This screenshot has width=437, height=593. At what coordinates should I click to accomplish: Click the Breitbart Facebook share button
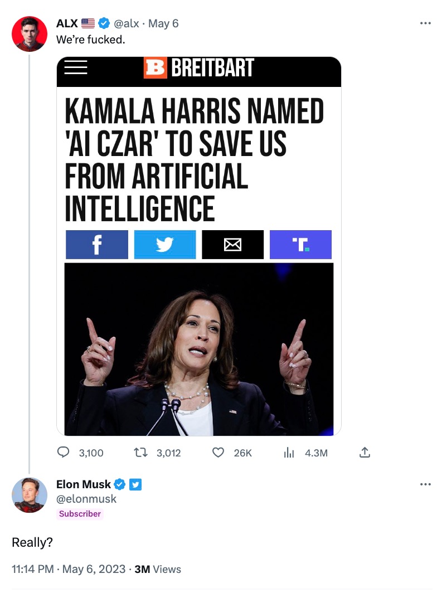(x=97, y=245)
